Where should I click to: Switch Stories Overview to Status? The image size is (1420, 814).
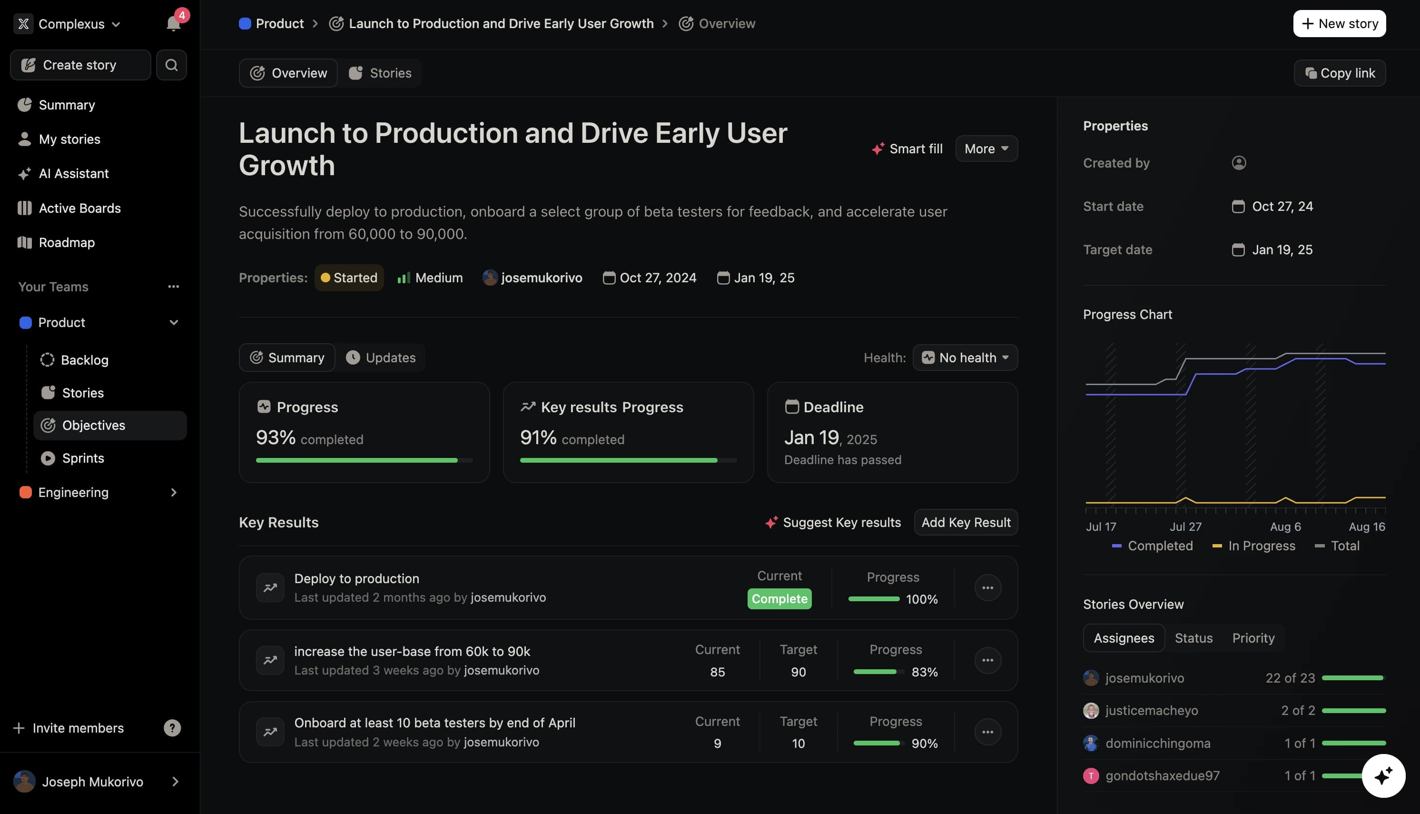pyautogui.click(x=1193, y=638)
